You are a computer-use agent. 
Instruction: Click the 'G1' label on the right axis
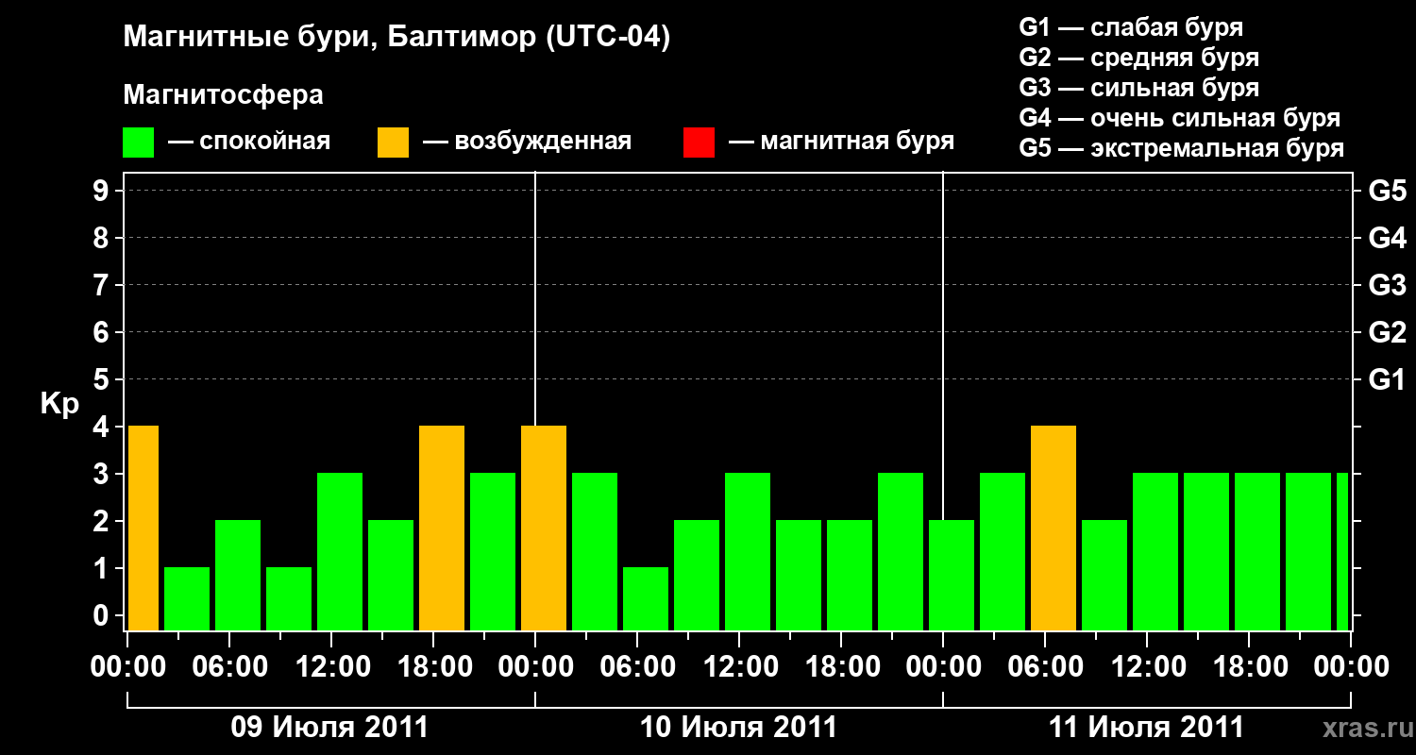[1387, 379]
